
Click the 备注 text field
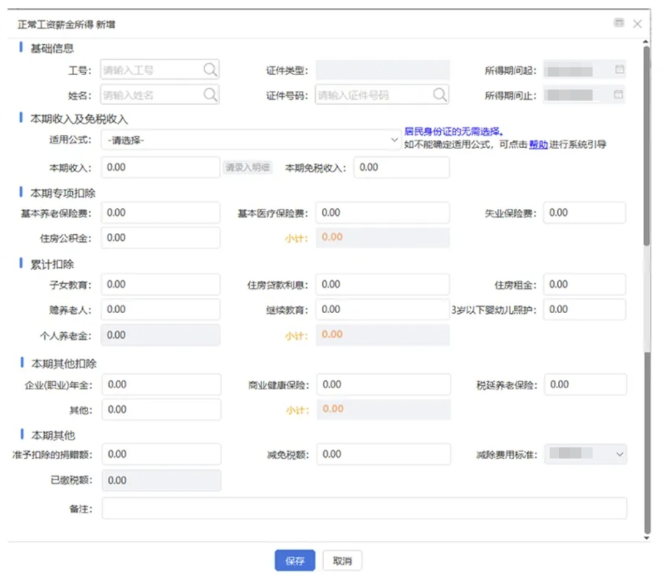[x=364, y=508]
